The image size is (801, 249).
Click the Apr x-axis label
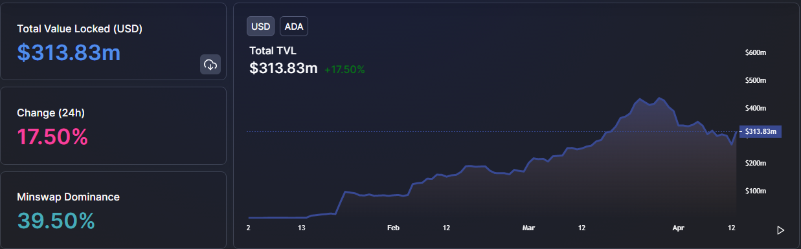678,228
